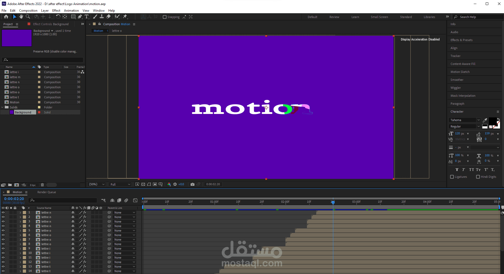Open the Effects & Presets panel

[462, 40]
